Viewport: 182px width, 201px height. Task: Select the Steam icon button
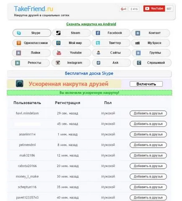point(58,33)
